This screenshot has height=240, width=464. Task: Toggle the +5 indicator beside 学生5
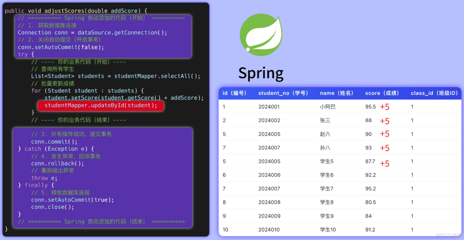point(384,164)
